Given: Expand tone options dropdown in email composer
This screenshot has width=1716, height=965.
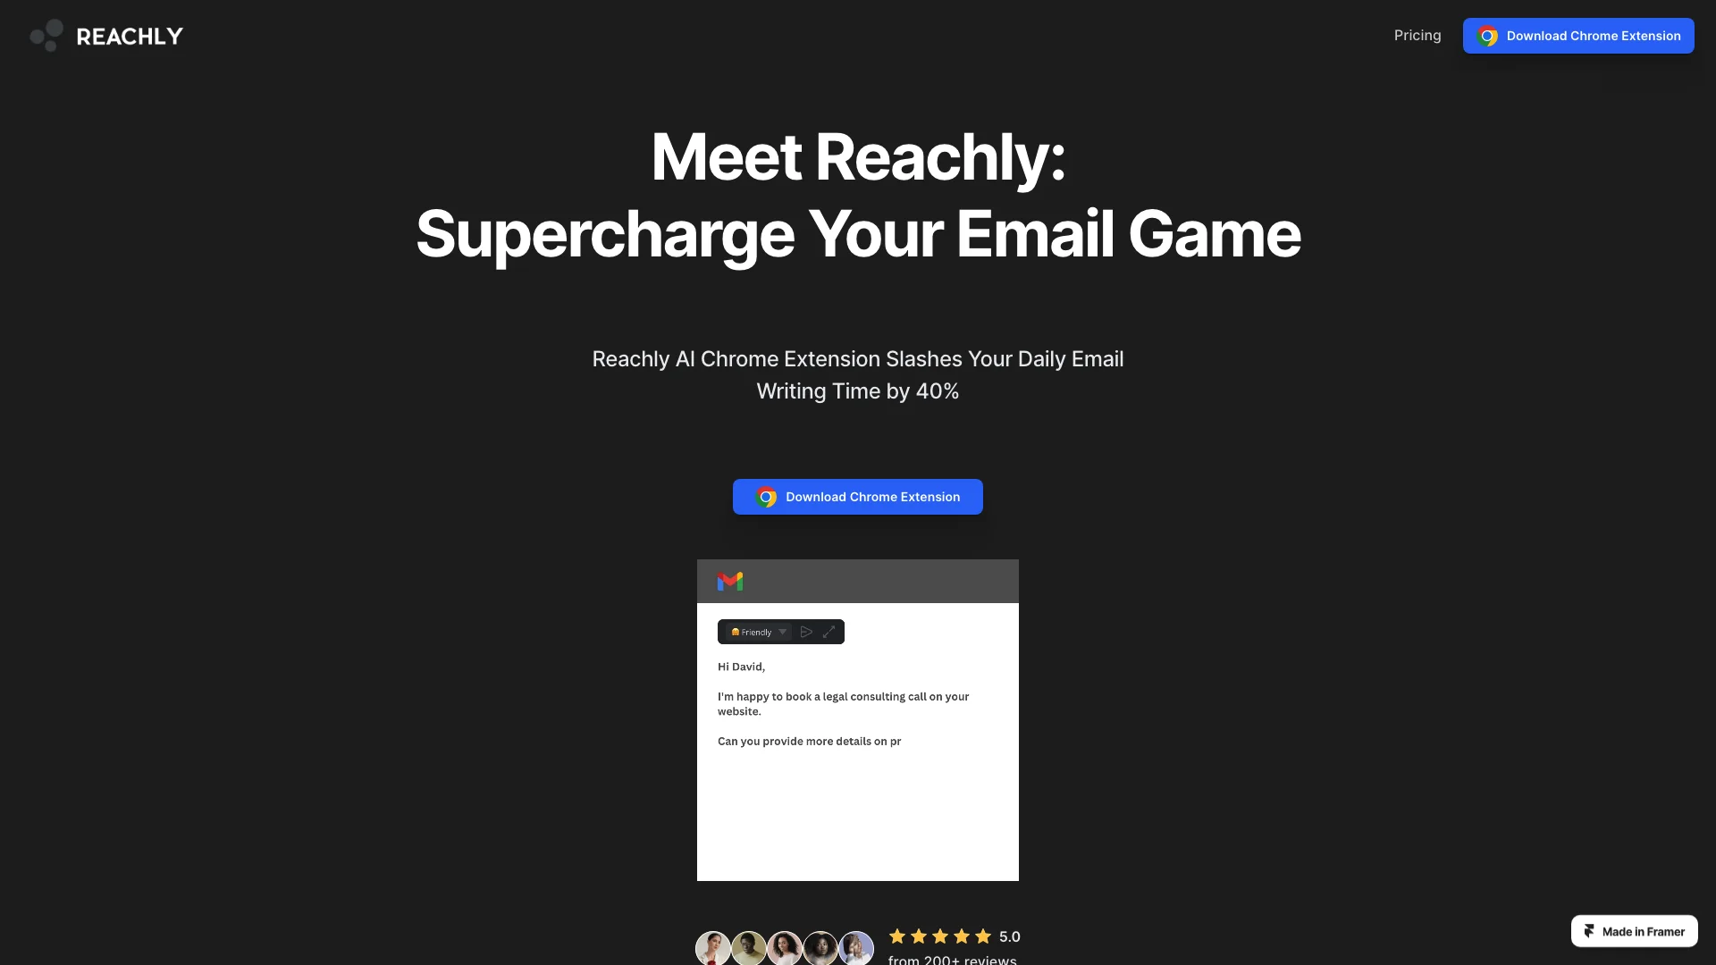Looking at the screenshot, I should point(781,632).
